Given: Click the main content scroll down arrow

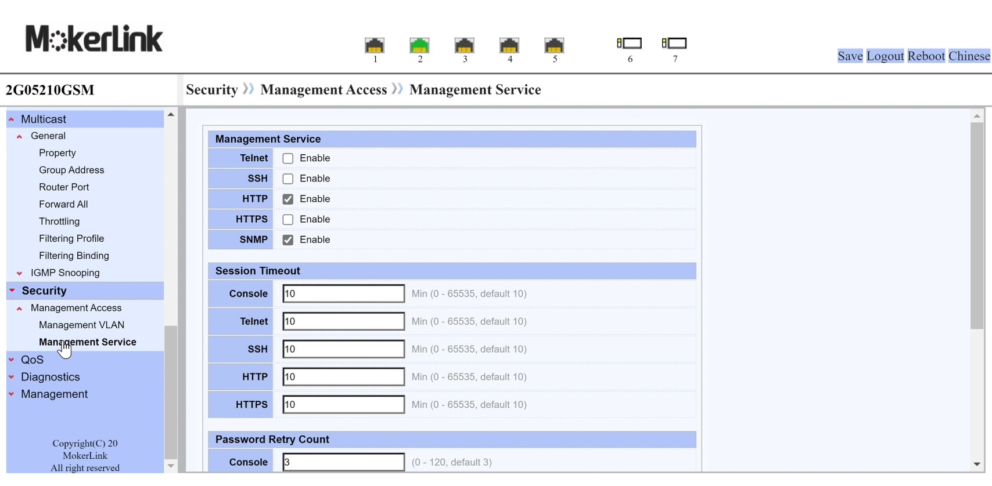Looking at the screenshot, I should point(977,464).
